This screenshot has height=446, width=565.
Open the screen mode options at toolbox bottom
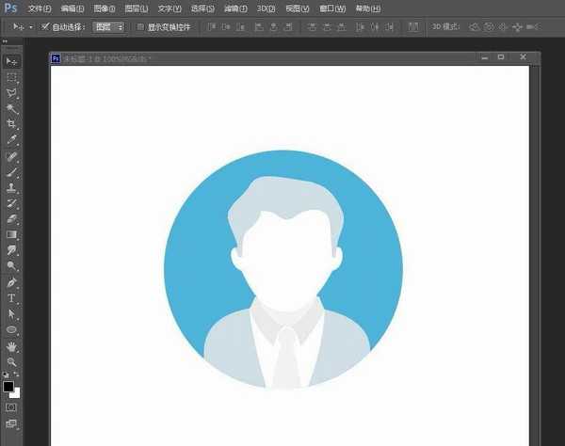click(12, 424)
